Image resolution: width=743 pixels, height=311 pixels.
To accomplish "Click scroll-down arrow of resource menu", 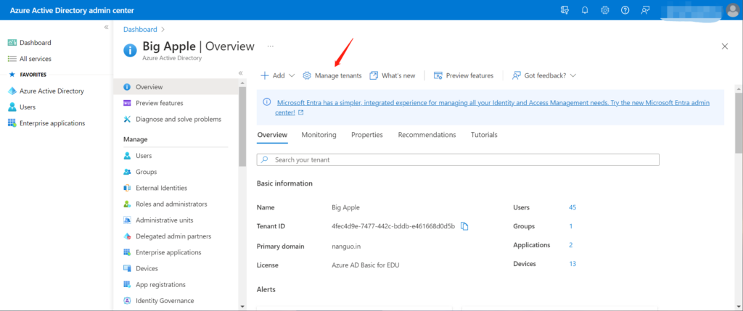I will coord(242,306).
